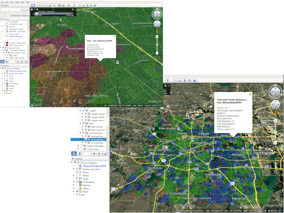Open the File menu

click(2, 2)
